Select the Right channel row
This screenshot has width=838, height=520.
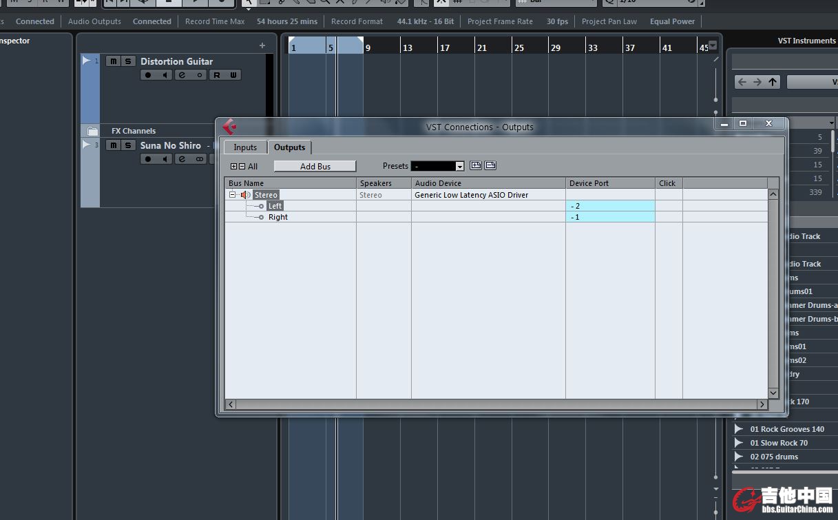[278, 217]
